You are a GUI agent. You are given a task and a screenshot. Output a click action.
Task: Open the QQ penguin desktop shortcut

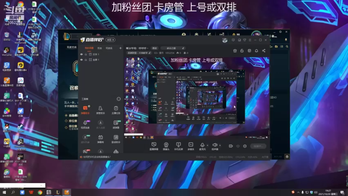(x=7, y=128)
